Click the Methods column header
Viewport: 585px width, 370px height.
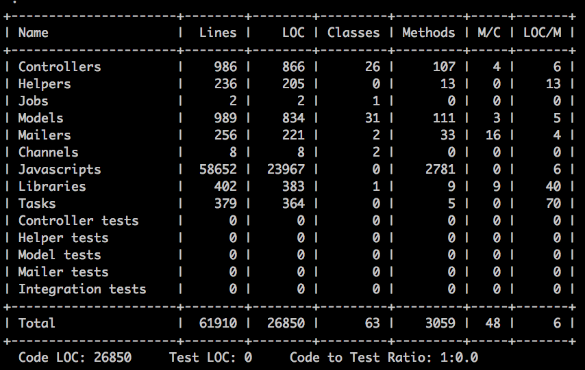coord(428,32)
